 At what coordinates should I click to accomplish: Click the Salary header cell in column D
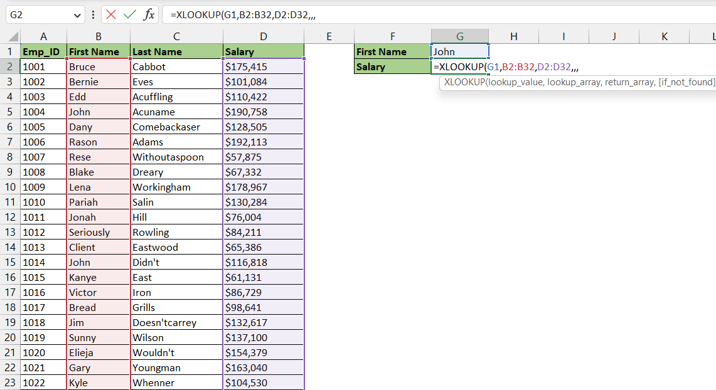[264, 51]
